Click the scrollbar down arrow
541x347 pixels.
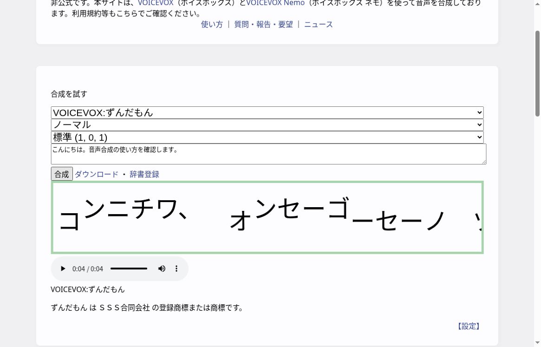[537, 343]
